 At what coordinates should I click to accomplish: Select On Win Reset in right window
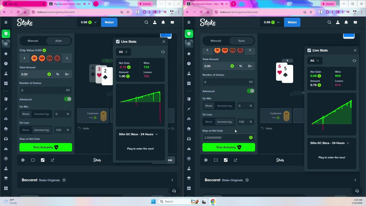[x=209, y=106]
